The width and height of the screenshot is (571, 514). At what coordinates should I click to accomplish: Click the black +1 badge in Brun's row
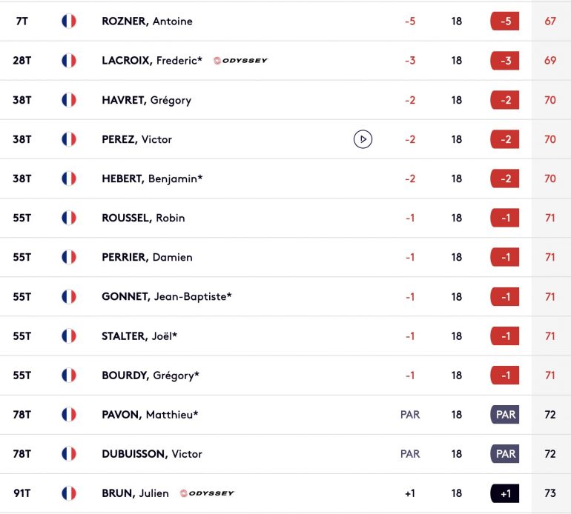pyautogui.click(x=505, y=493)
